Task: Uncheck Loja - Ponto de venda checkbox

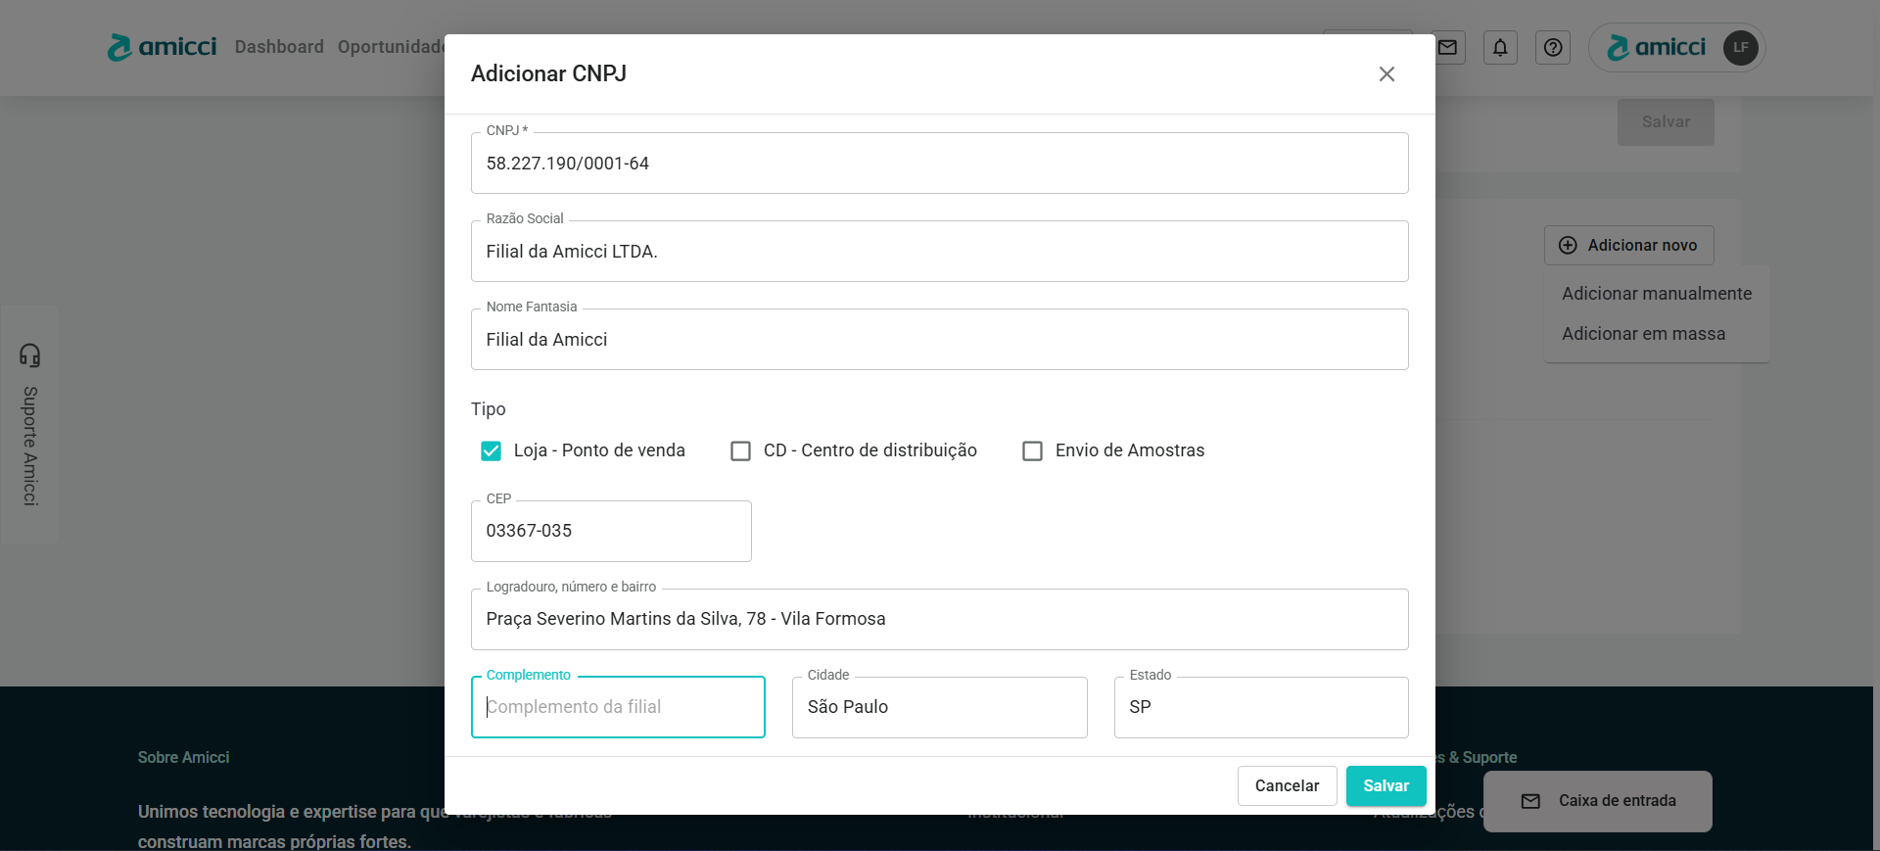Action: 492,450
